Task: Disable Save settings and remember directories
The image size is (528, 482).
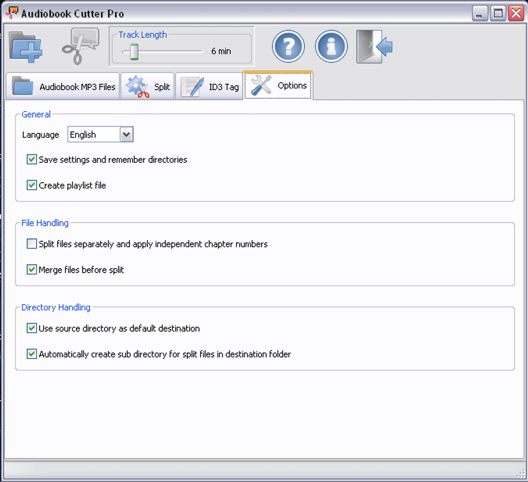Action: pyautogui.click(x=32, y=159)
